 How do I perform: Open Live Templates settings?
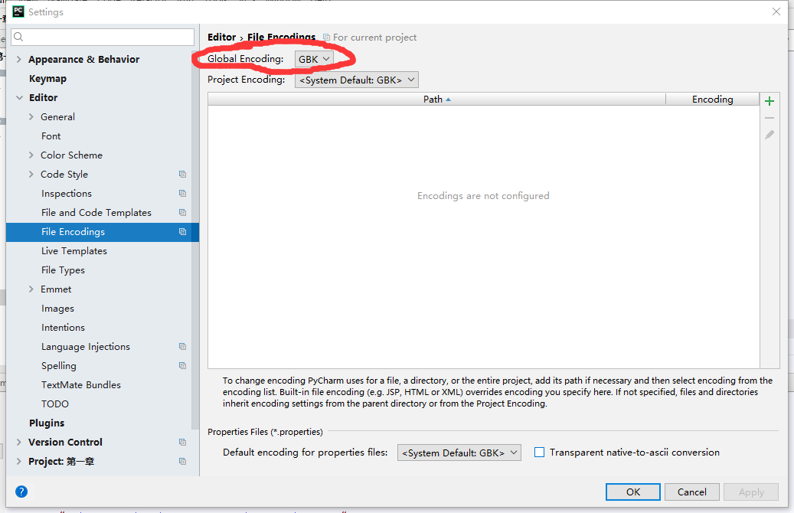74,251
